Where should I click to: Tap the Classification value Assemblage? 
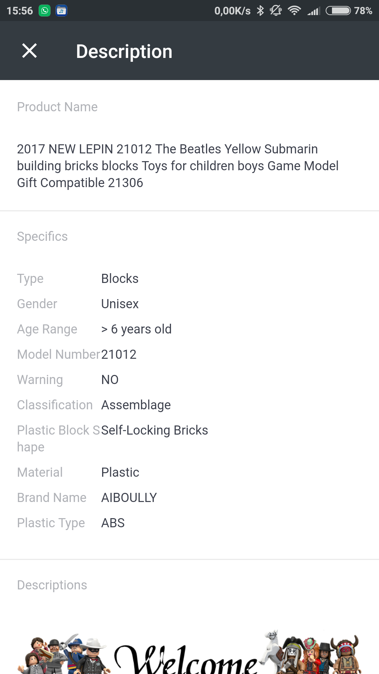tap(136, 405)
